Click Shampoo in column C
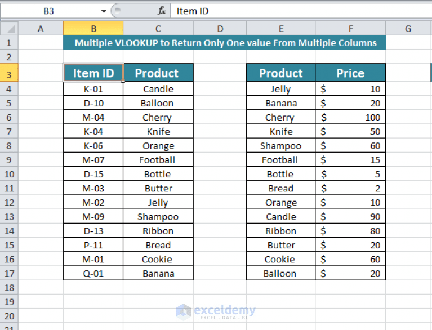The width and height of the screenshot is (432, 330). (158, 216)
